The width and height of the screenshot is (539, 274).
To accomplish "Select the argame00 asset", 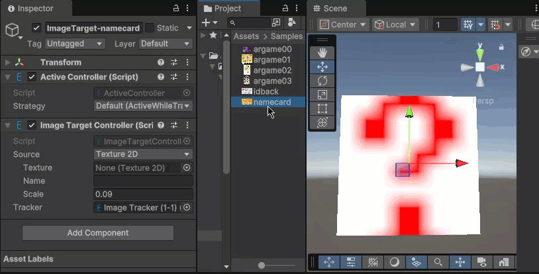I will (x=268, y=49).
